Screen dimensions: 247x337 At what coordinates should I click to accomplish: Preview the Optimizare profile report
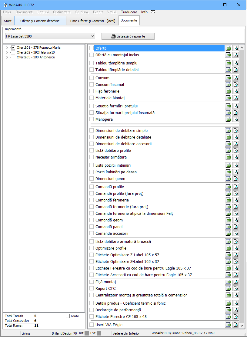pyautogui.click(x=235, y=248)
